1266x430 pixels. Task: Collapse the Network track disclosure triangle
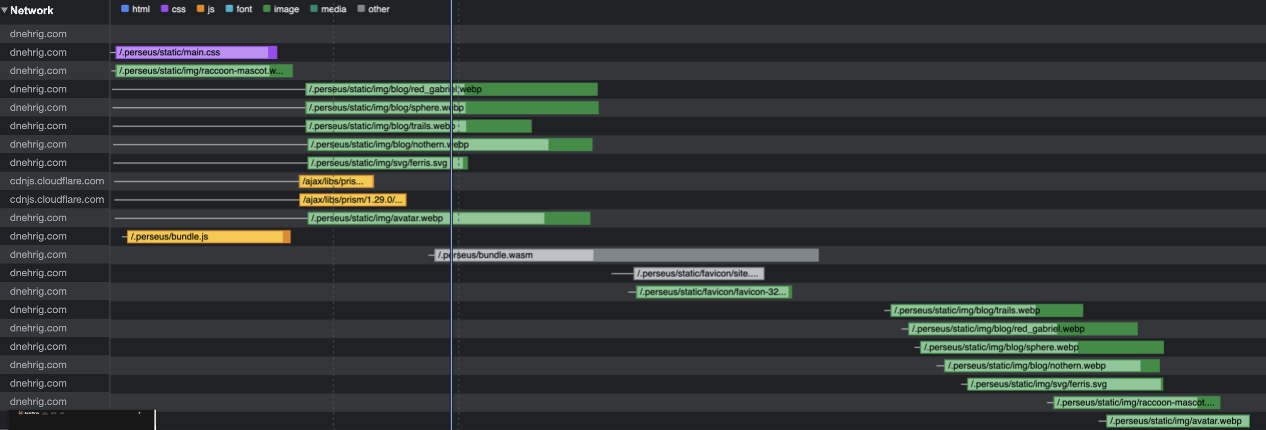(x=5, y=10)
